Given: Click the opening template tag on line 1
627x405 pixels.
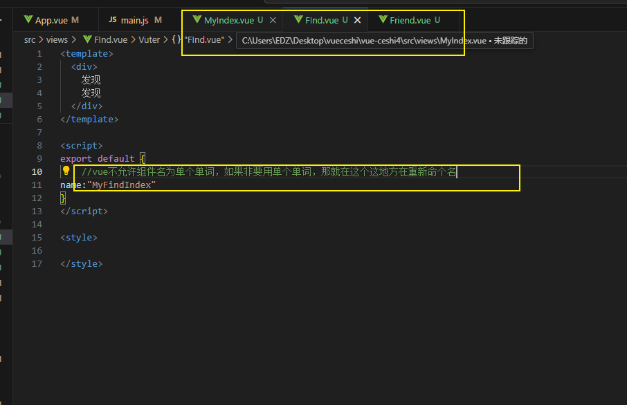Looking at the screenshot, I should 87,53.
